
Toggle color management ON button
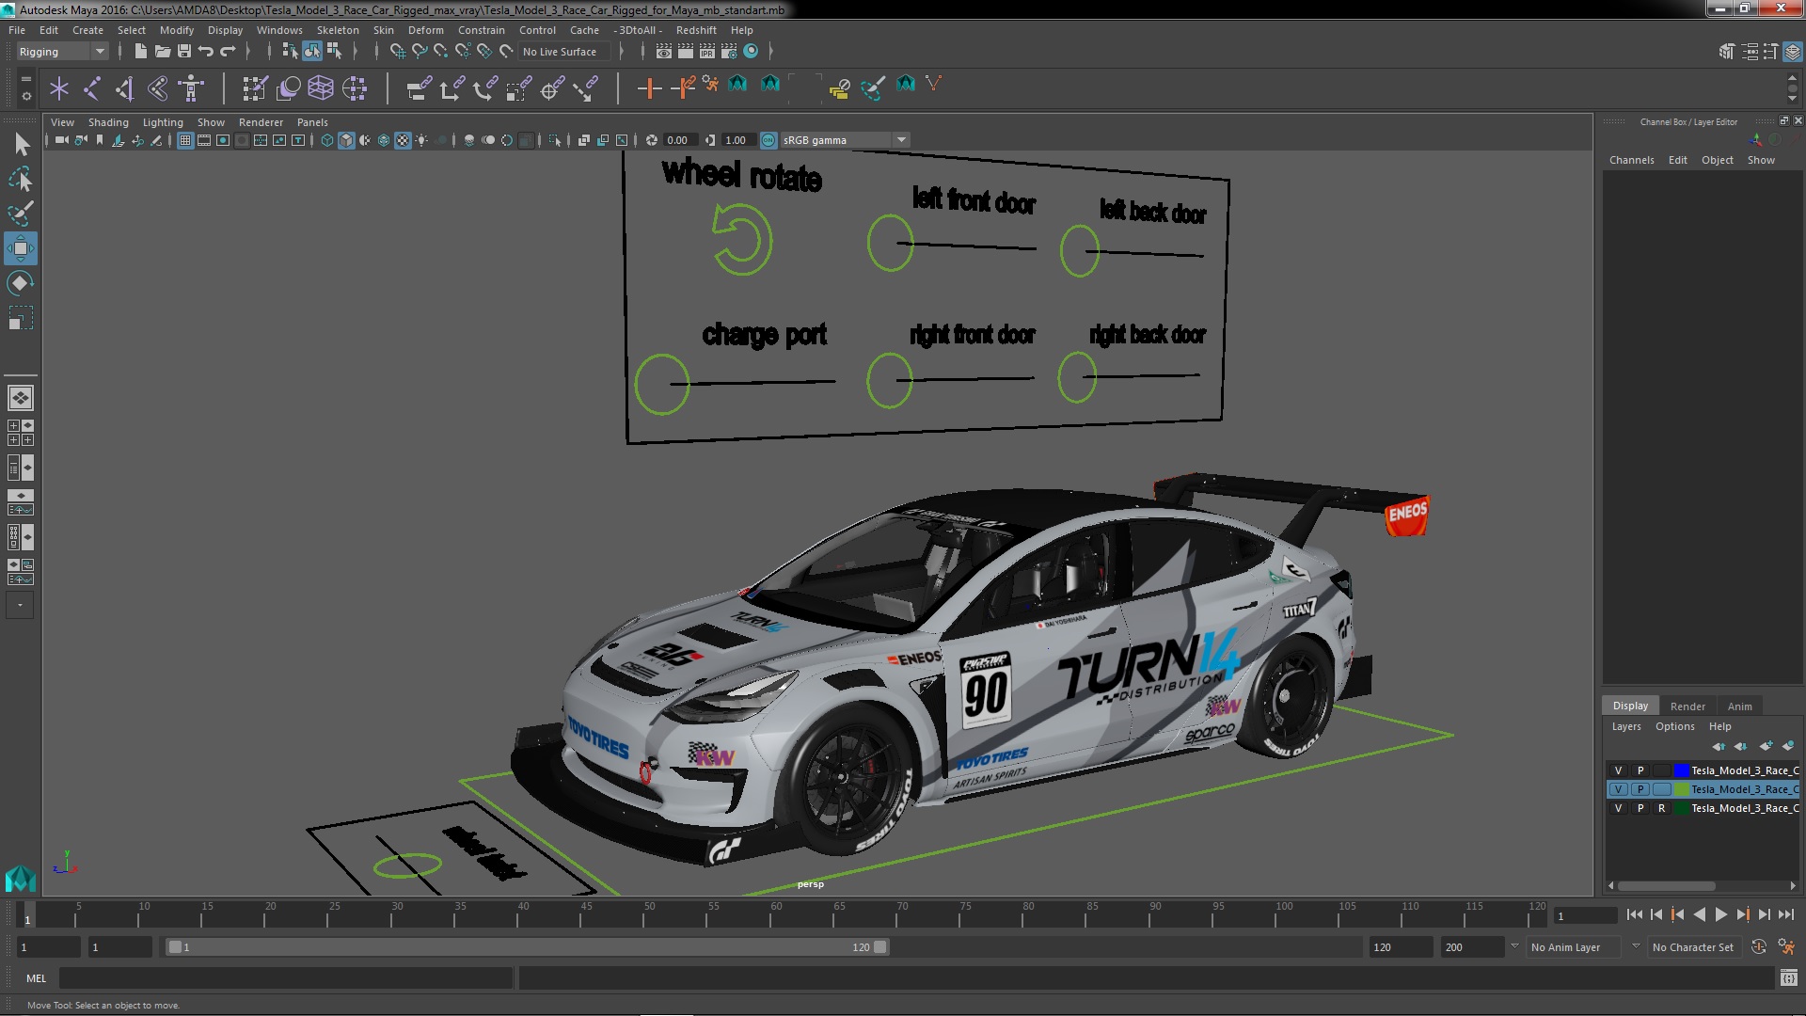coord(768,140)
